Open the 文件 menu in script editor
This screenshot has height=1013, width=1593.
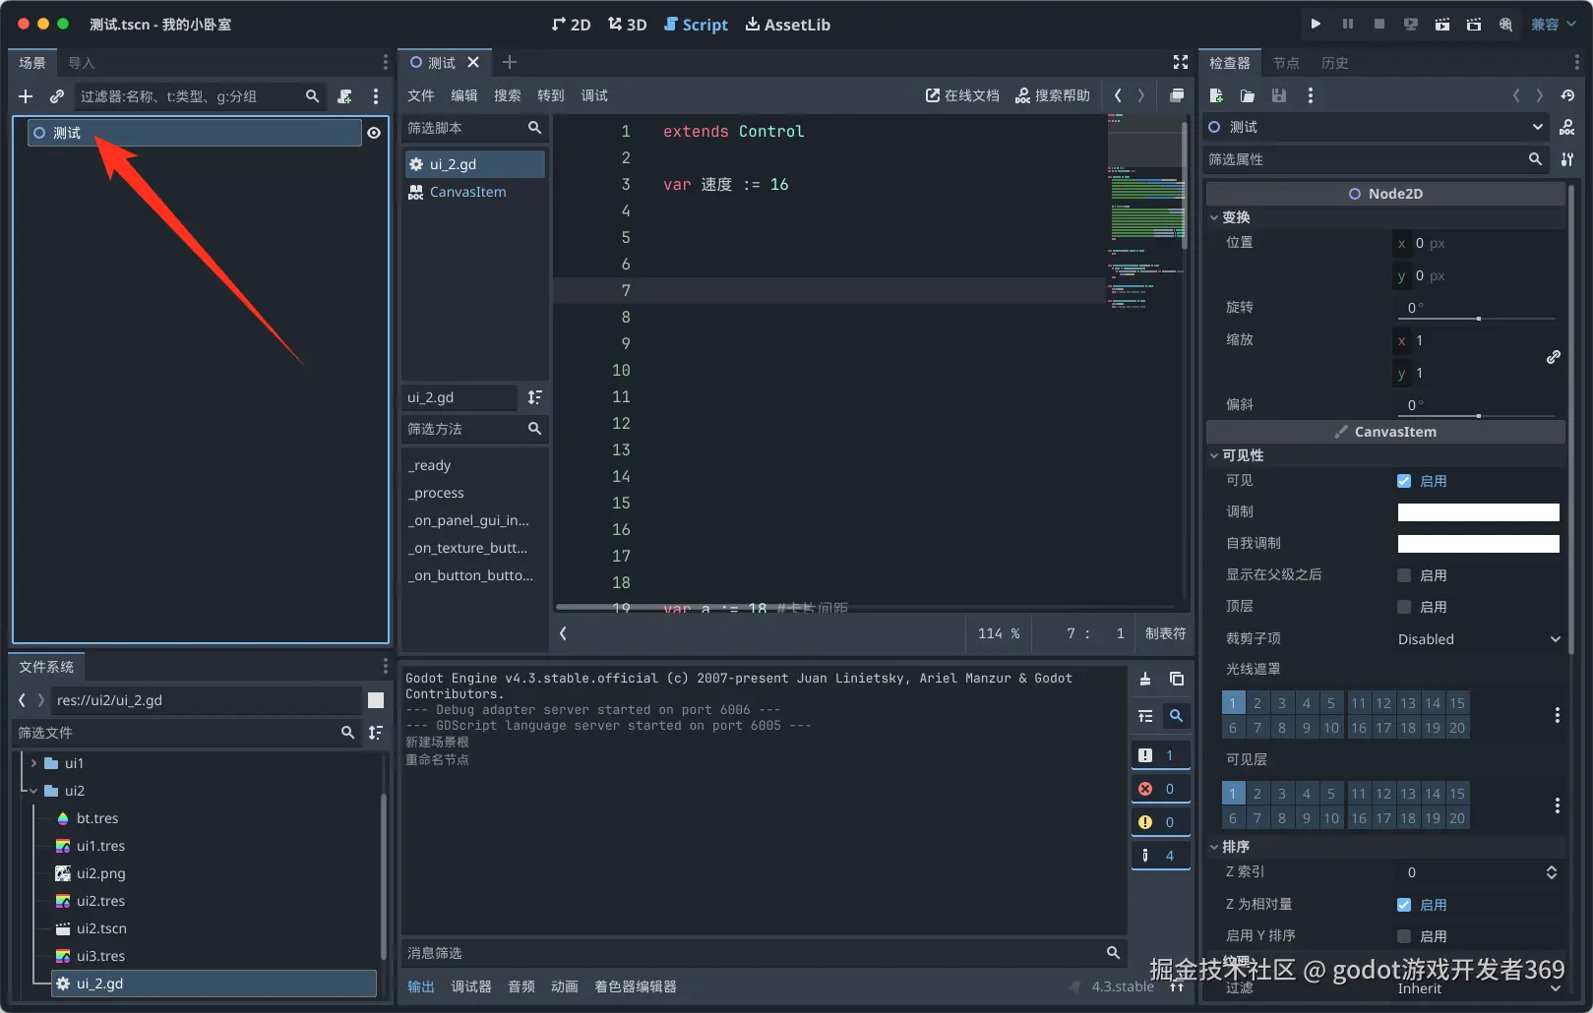click(421, 95)
